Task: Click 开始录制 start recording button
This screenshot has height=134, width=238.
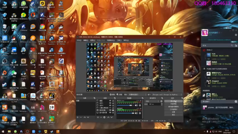Action: 173,104
